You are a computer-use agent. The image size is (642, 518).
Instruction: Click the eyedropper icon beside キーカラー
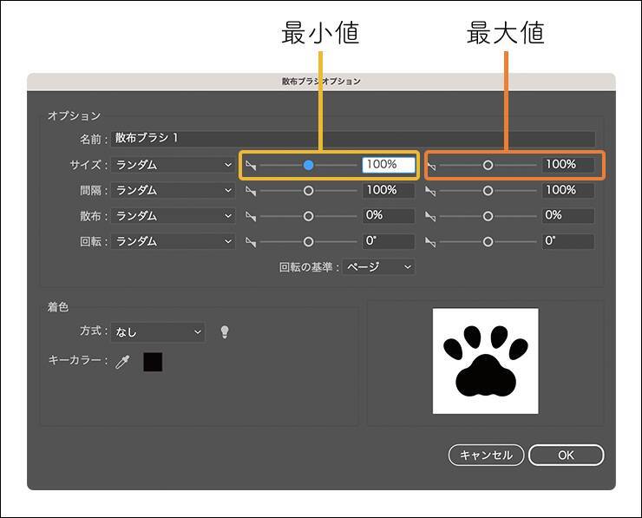[x=122, y=362]
